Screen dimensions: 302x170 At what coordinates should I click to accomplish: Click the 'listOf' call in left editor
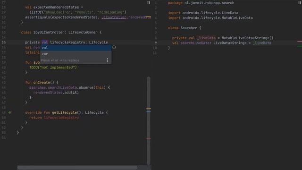pos(36,12)
